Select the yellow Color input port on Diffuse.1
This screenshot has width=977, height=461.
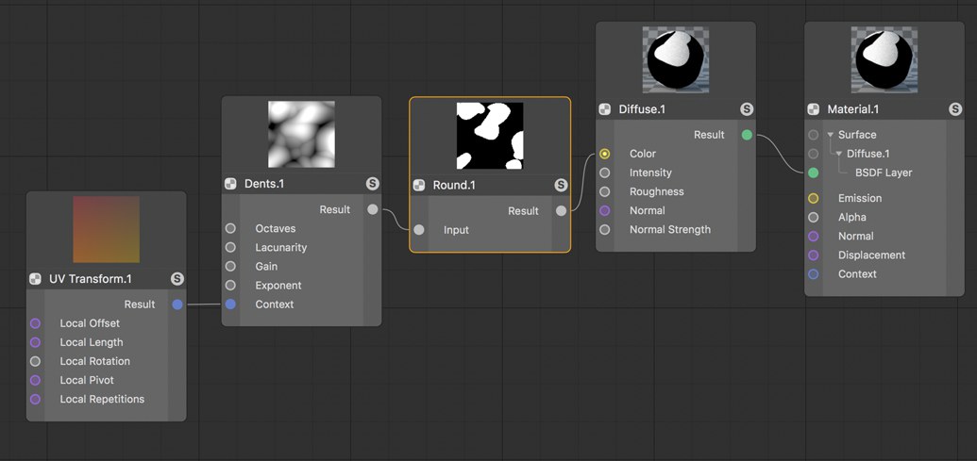pos(604,154)
